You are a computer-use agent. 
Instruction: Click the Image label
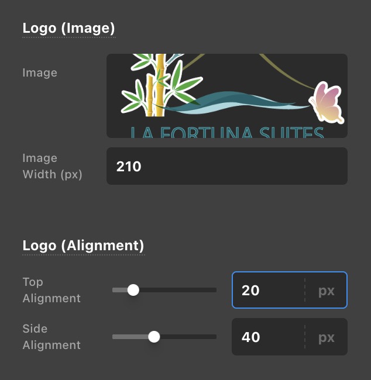click(40, 73)
